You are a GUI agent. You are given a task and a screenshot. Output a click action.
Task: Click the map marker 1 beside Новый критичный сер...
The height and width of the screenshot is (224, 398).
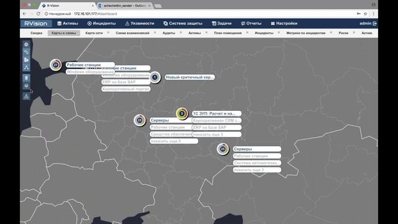155,77
